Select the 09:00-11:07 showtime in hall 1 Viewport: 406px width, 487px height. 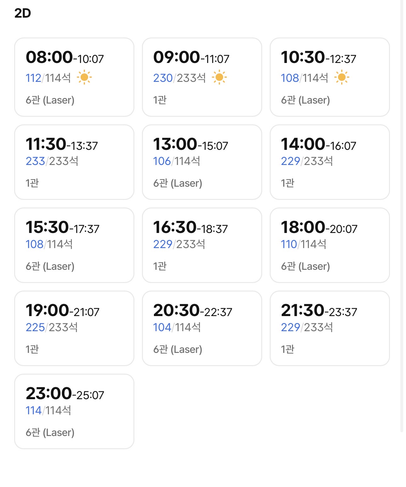[x=202, y=77]
